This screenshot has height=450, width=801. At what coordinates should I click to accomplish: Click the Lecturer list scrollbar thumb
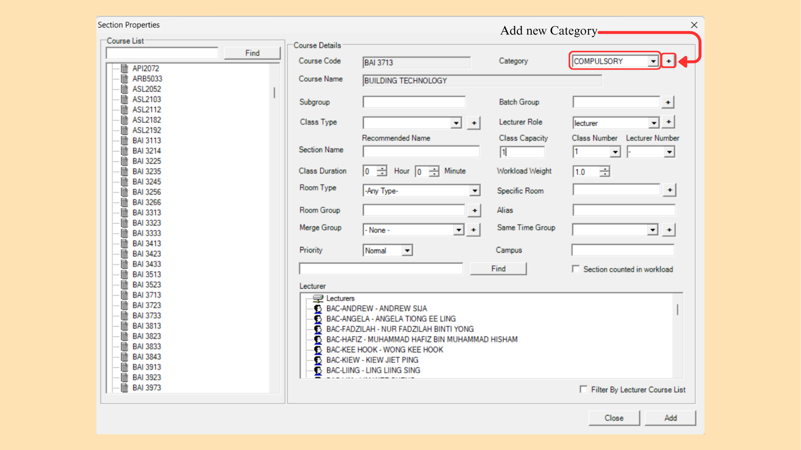point(678,310)
